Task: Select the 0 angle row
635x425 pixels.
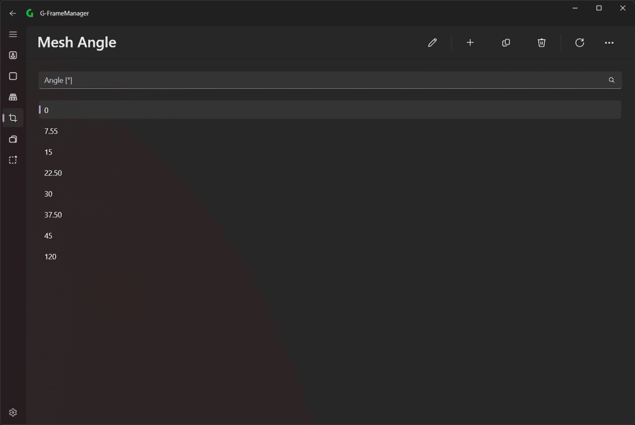Action: coord(330,110)
